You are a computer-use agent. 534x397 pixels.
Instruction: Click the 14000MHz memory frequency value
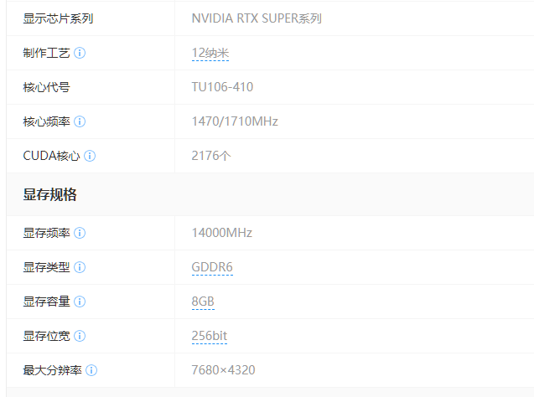pyautogui.click(x=221, y=233)
